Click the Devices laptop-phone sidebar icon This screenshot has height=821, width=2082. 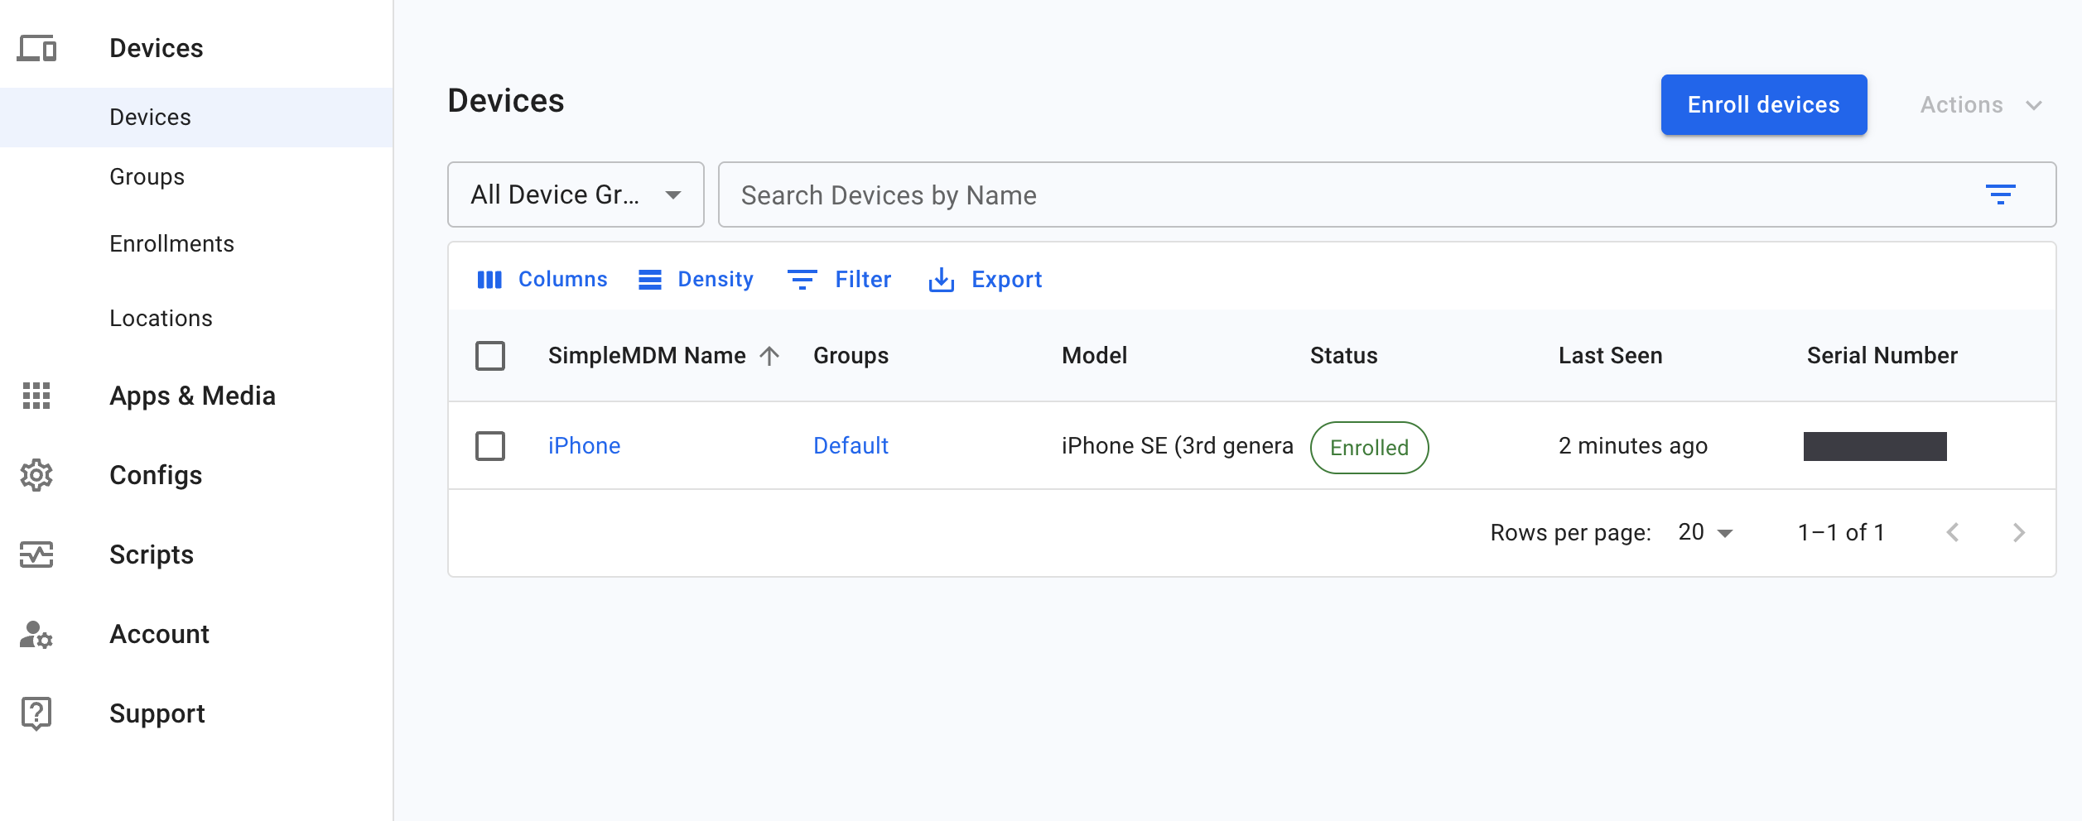point(36,49)
